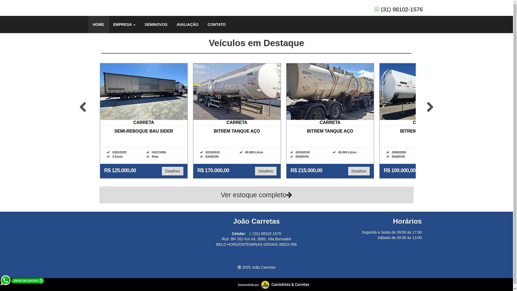Click Detalhes for the R$ 125.000,00 carreta
This screenshot has height=291, width=517.
coord(172,171)
